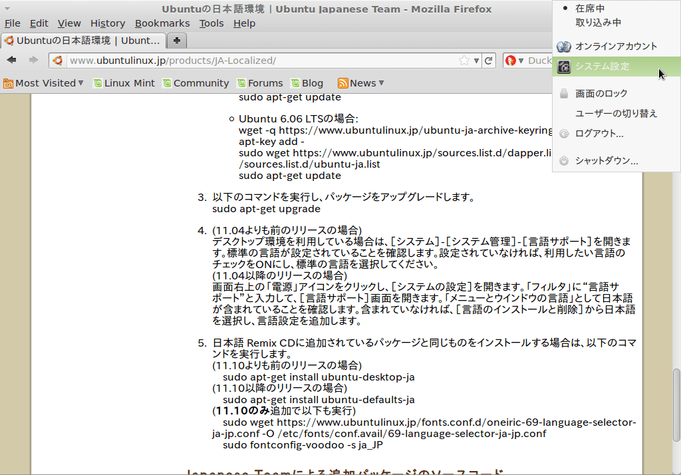Select the Ubuntuの日本語環境 tab
Image resolution: width=681 pixels, height=475 pixels.
point(83,41)
